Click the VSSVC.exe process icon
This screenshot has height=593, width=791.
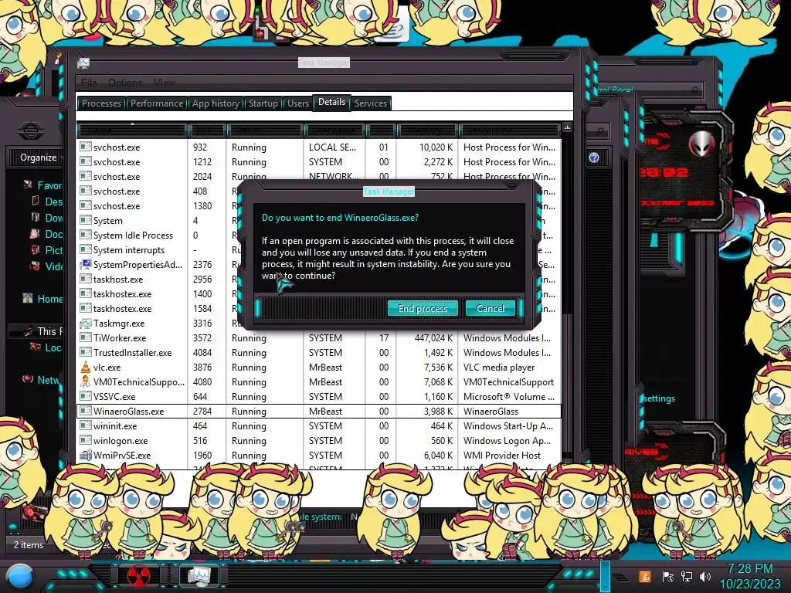(x=86, y=396)
